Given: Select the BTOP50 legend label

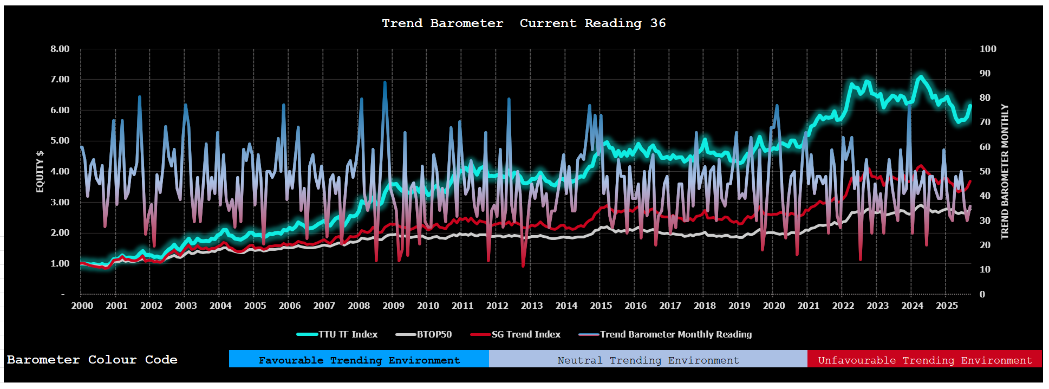Looking at the screenshot, I should pos(434,334).
